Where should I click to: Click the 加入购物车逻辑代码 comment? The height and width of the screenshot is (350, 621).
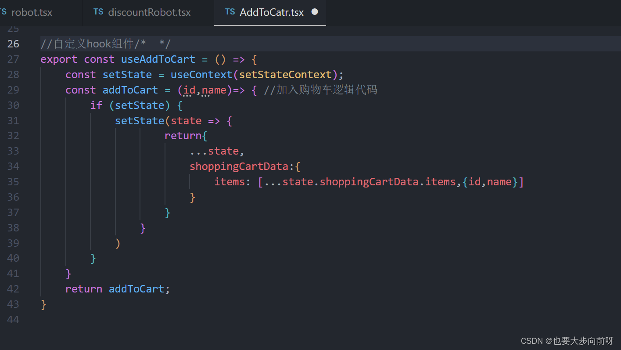[327, 90]
